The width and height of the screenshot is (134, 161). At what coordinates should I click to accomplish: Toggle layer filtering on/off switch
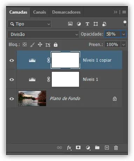[125, 23]
